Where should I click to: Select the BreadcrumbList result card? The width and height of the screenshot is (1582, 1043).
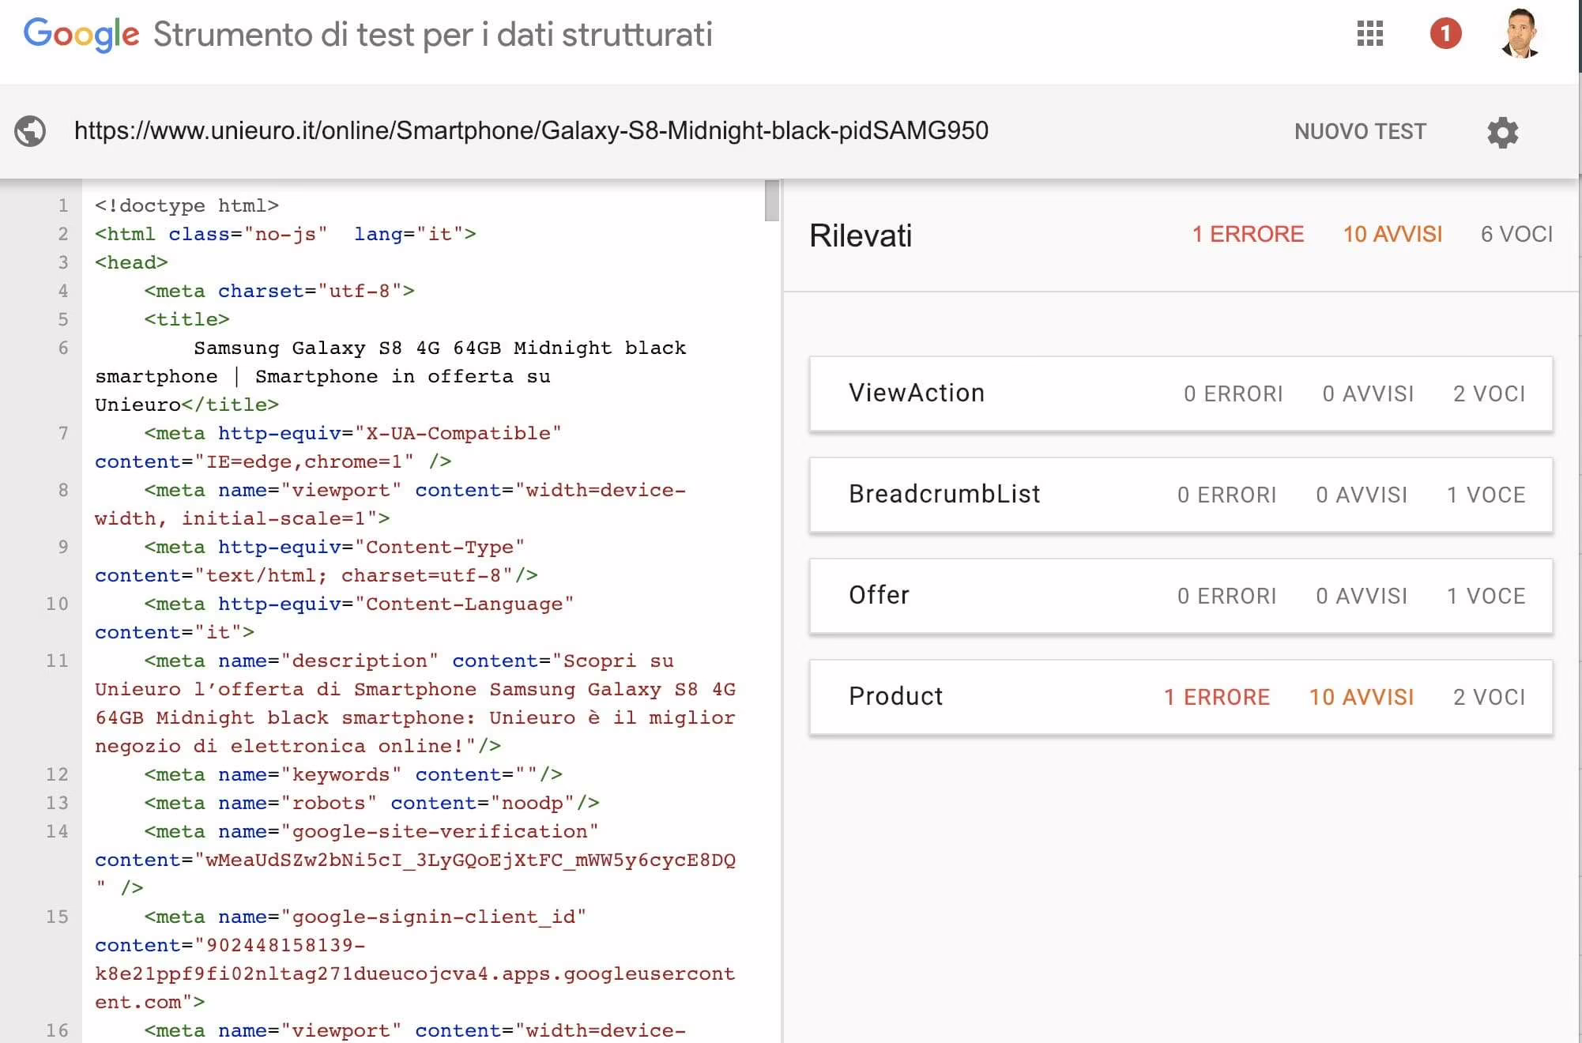(944, 495)
